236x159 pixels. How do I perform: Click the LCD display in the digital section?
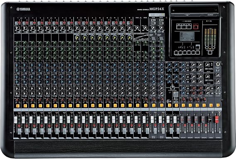coord(187,36)
